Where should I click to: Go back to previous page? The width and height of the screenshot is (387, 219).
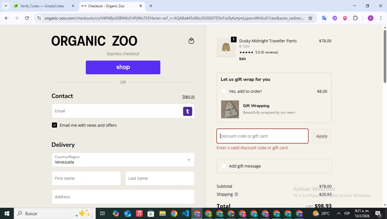(6, 18)
